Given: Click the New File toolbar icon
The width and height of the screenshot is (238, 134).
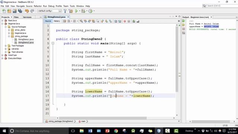Looking at the screenshot, I should pos(4,11).
